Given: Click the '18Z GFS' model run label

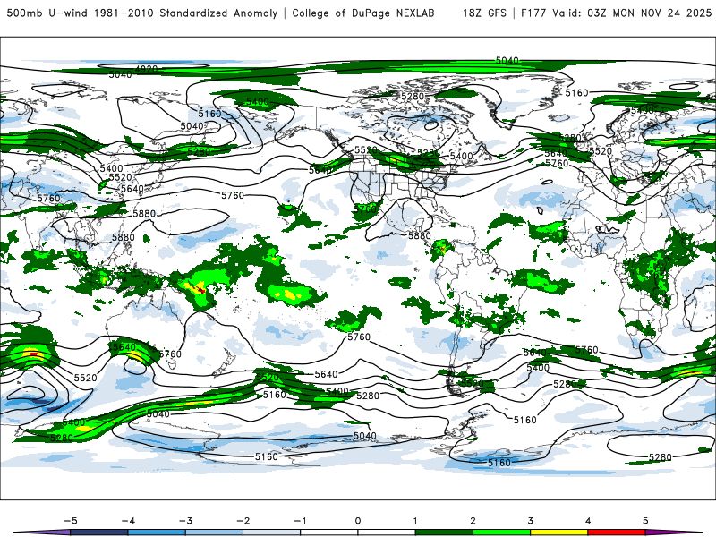Looking at the screenshot, I should (484, 13).
